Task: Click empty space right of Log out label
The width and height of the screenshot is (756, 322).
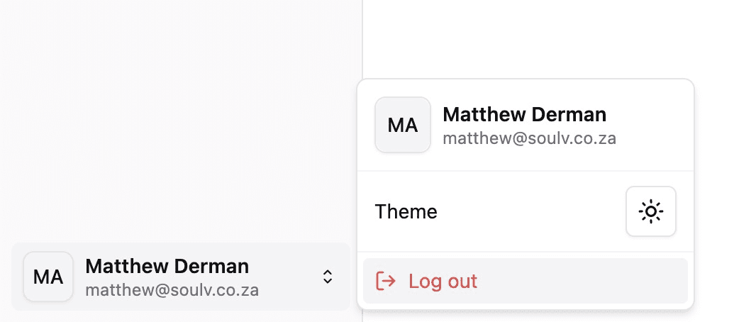Action: 582,281
